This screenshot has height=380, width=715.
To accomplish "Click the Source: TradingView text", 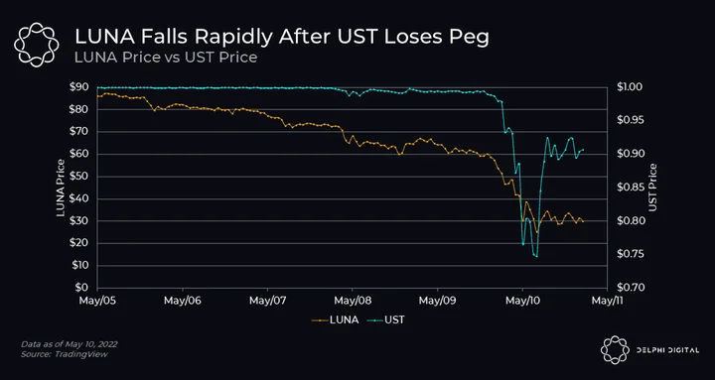I will pos(65,354).
